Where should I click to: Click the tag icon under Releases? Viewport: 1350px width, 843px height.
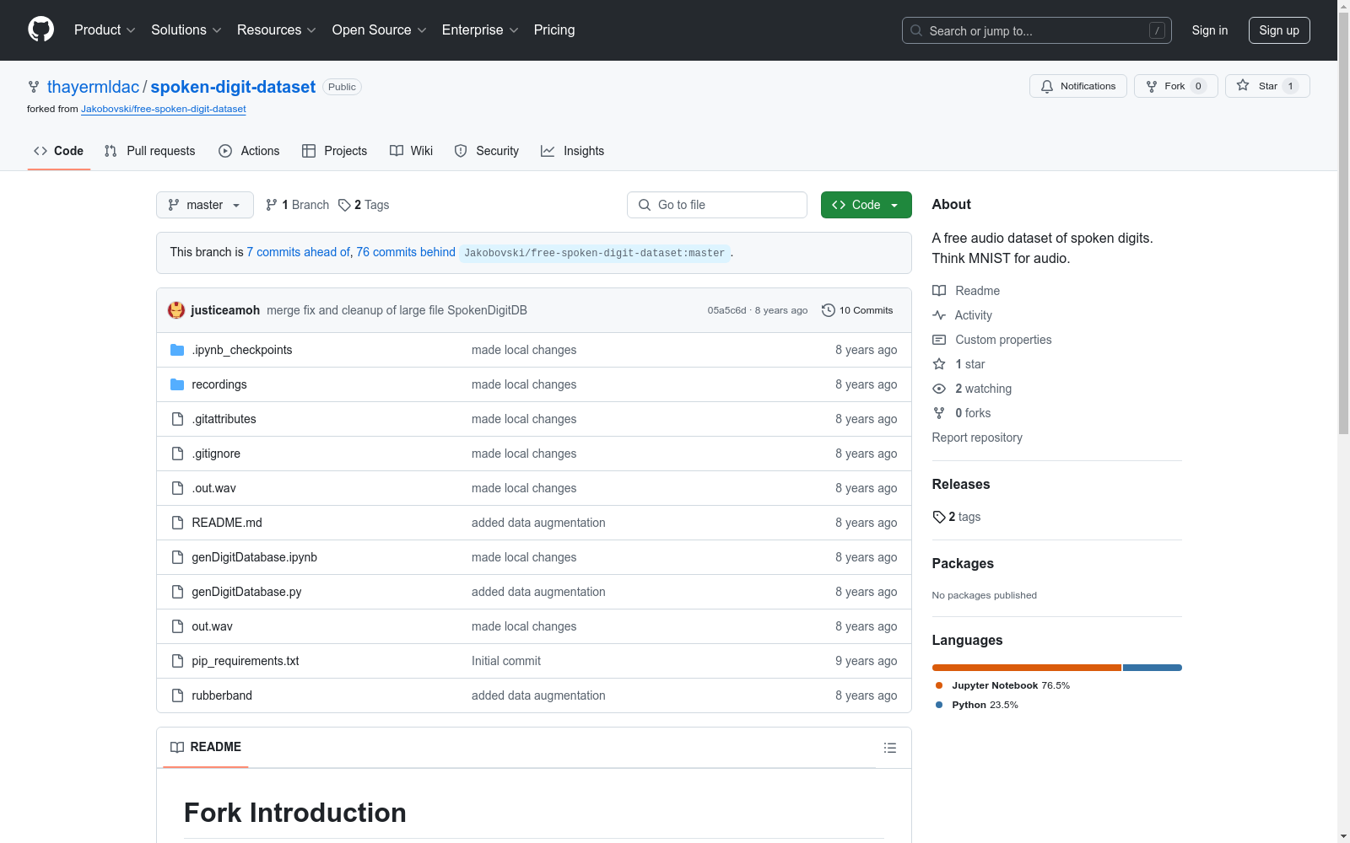[939, 517]
